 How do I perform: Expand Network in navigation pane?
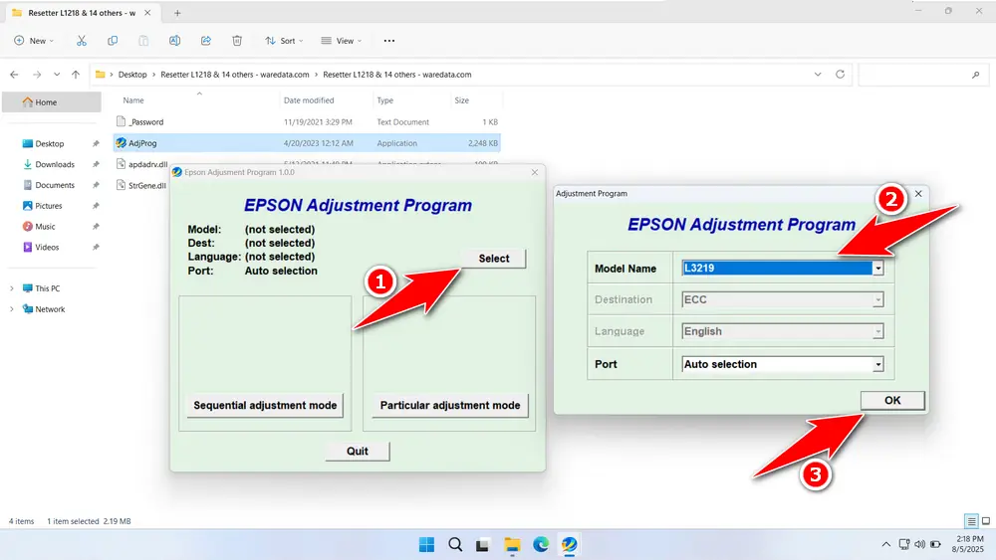pyautogui.click(x=11, y=309)
